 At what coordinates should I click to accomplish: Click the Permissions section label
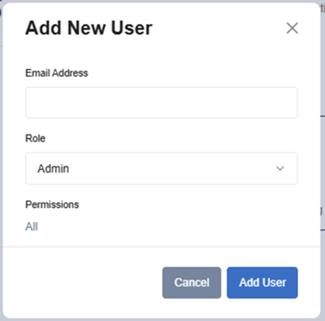52,205
